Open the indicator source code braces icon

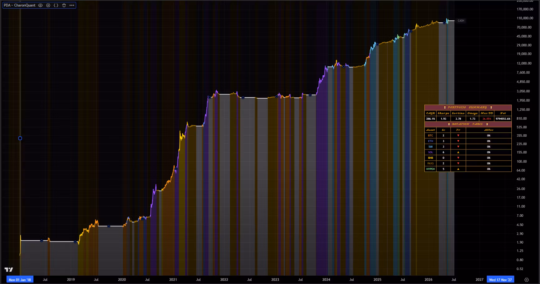[56, 5]
